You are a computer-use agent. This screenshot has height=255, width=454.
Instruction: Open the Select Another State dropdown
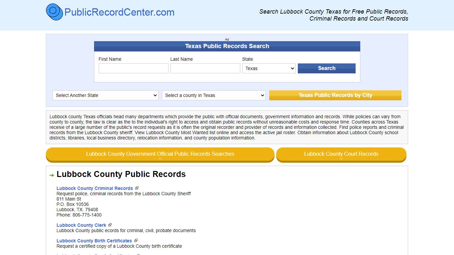click(105, 95)
